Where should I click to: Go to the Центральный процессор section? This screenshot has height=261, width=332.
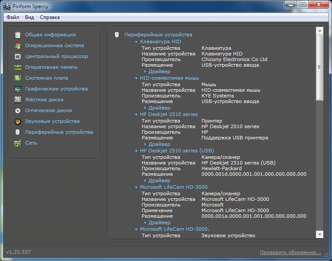tap(56, 56)
